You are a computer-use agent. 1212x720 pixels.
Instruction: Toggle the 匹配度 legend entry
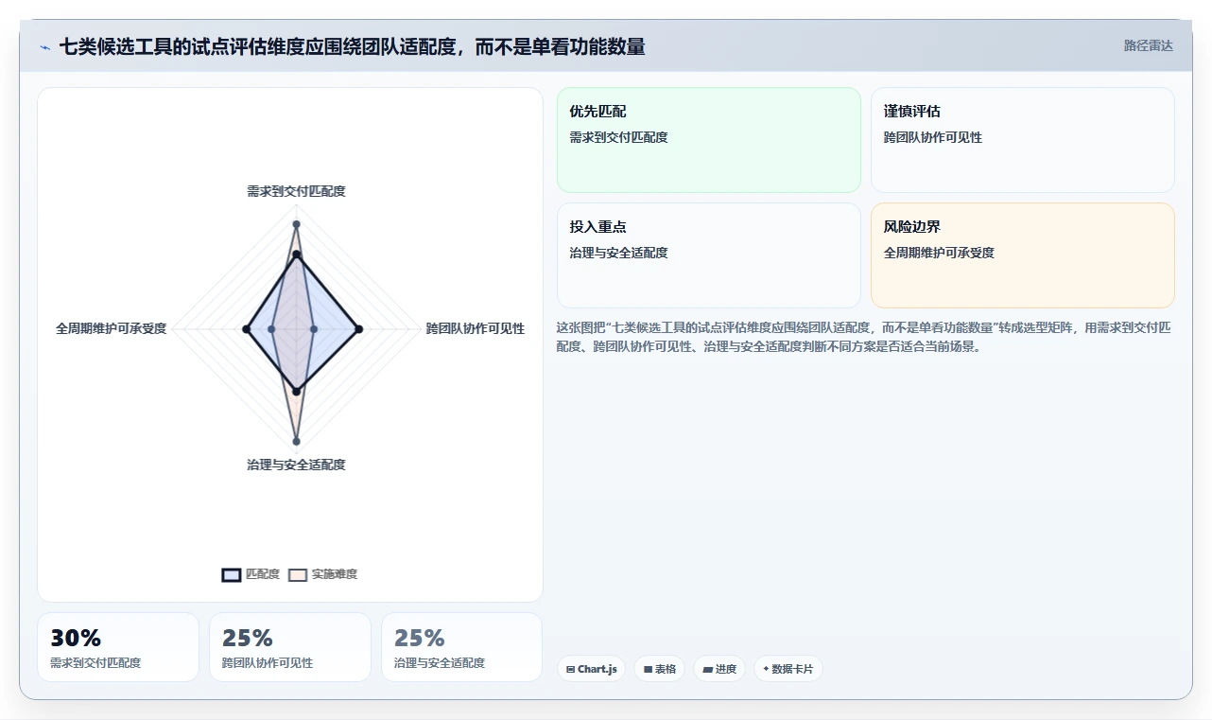[x=251, y=574]
